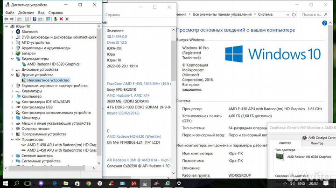Switch to the Монитор tab
Image resolution: width=336 pixels, height=188 pixels.
317,143
